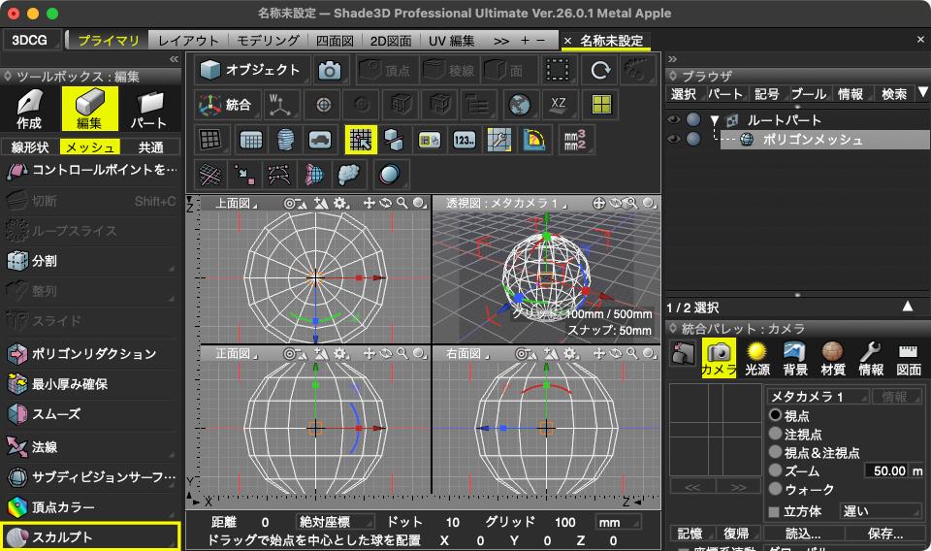Select the 作成 (Create) toolbox icon
Image resolution: width=931 pixels, height=551 pixels.
pyautogui.click(x=28, y=109)
